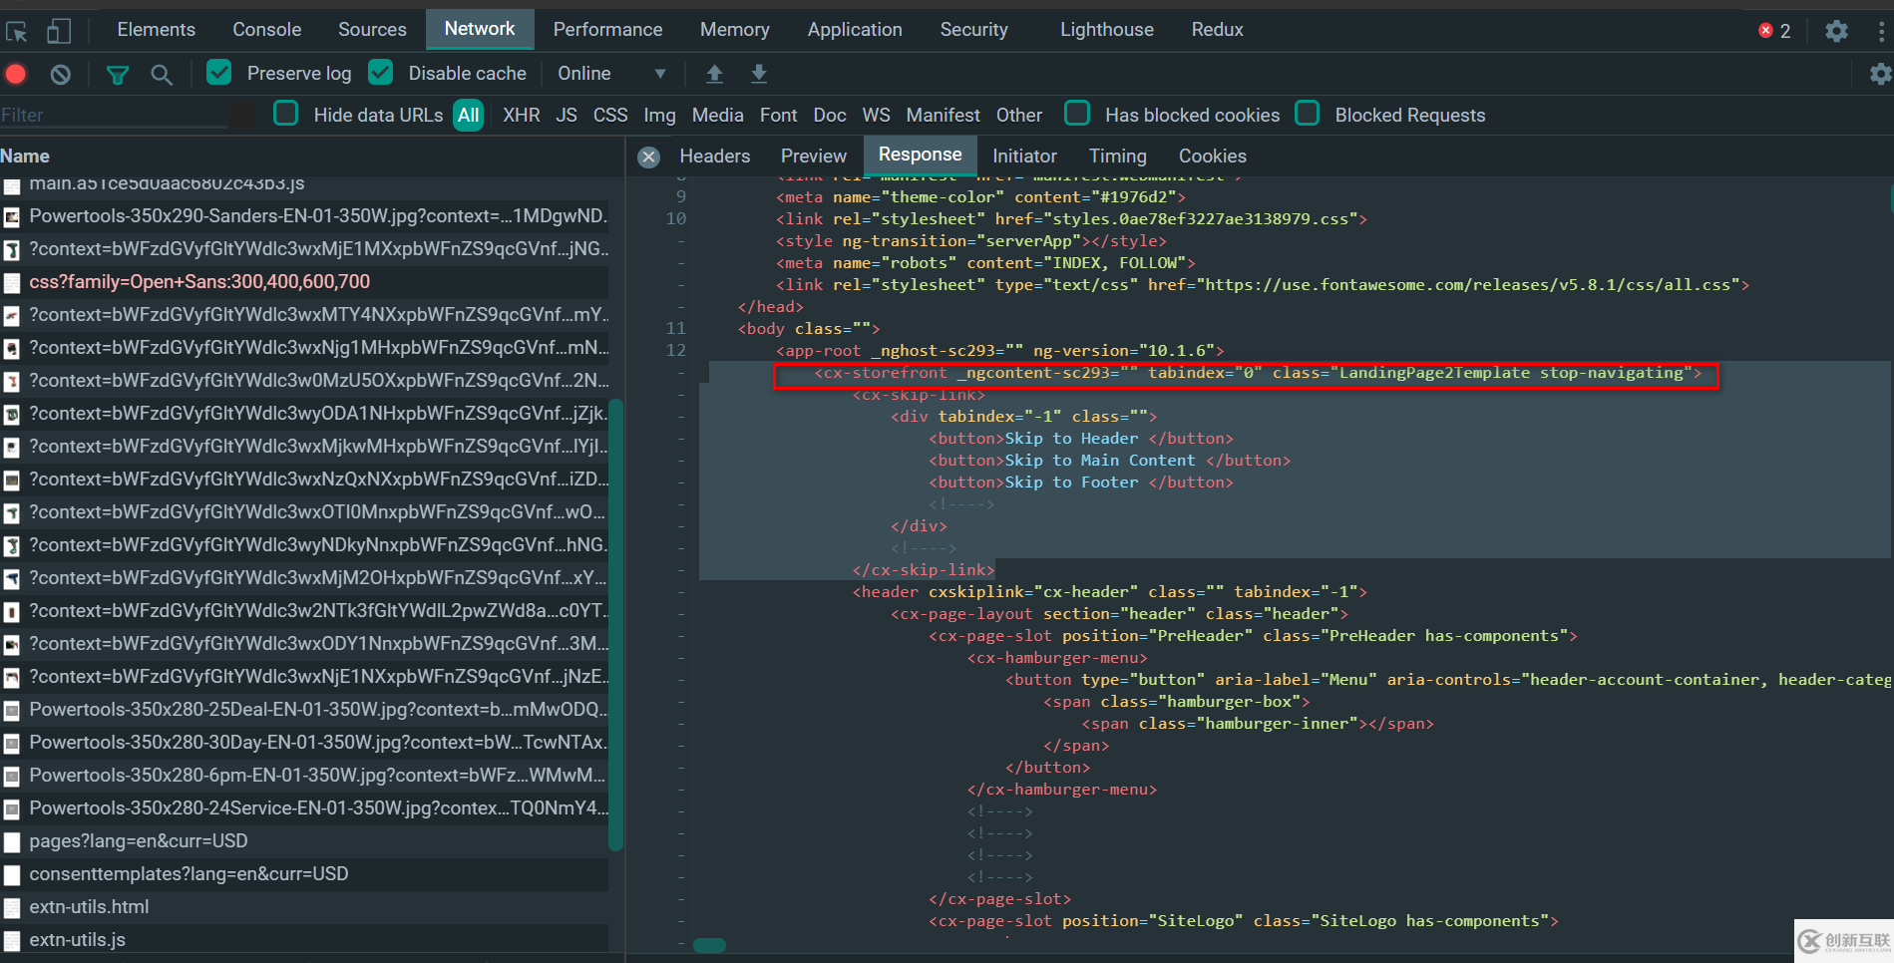Filter requests by Img
Screen dimensions: 1894x963
click(659, 116)
